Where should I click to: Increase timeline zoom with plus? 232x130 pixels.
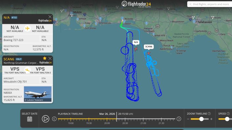pos(211,119)
